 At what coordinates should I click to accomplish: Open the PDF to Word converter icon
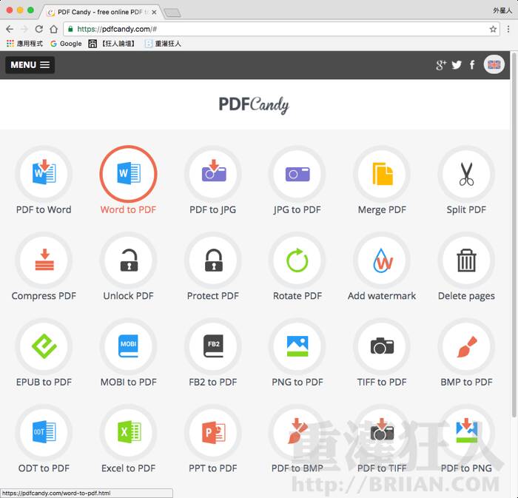pyautogui.click(x=44, y=174)
